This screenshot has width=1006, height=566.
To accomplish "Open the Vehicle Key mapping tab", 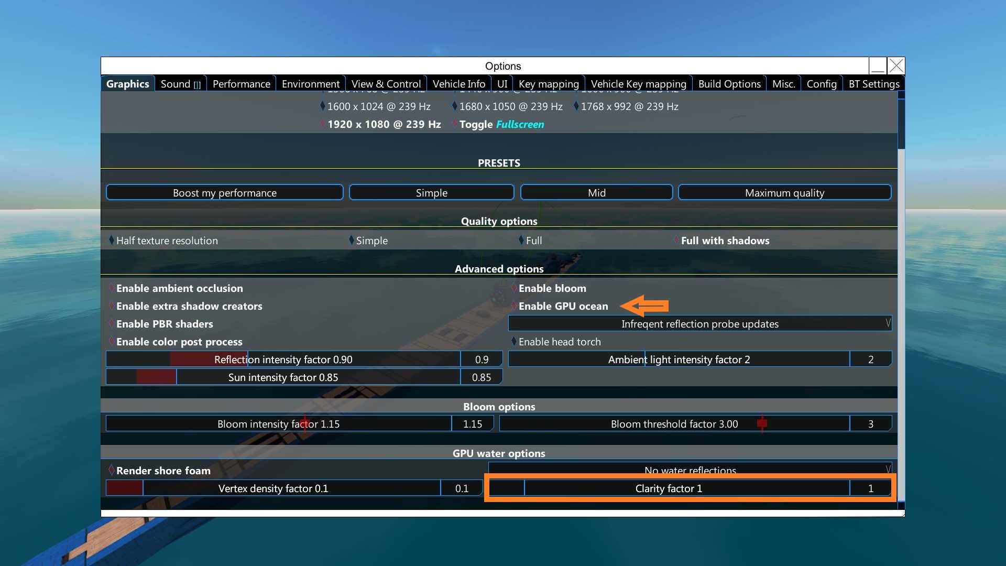I will 638,84.
